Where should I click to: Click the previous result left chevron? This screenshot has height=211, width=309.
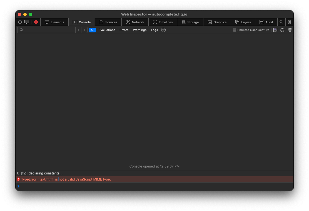(x=78, y=30)
